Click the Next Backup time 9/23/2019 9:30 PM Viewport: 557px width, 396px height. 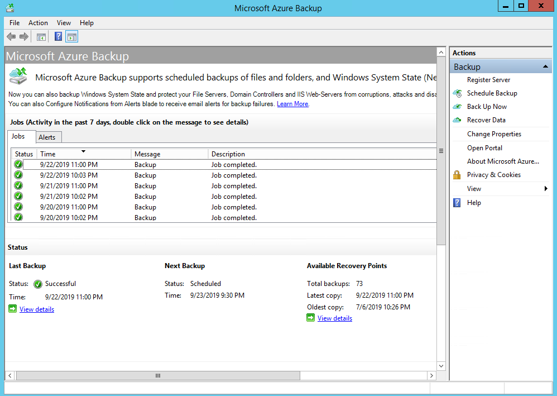click(x=217, y=295)
